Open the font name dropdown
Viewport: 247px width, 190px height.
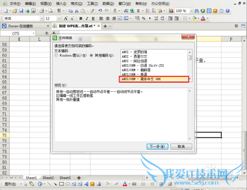pyautogui.click(x=42, y=18)
